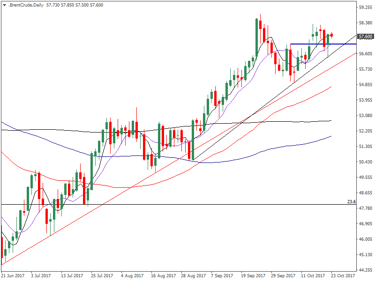Image resolution: width=375 pixels, height=281 pixels.
Task: Select the current price label 57.600
Action: pos(365,37)
